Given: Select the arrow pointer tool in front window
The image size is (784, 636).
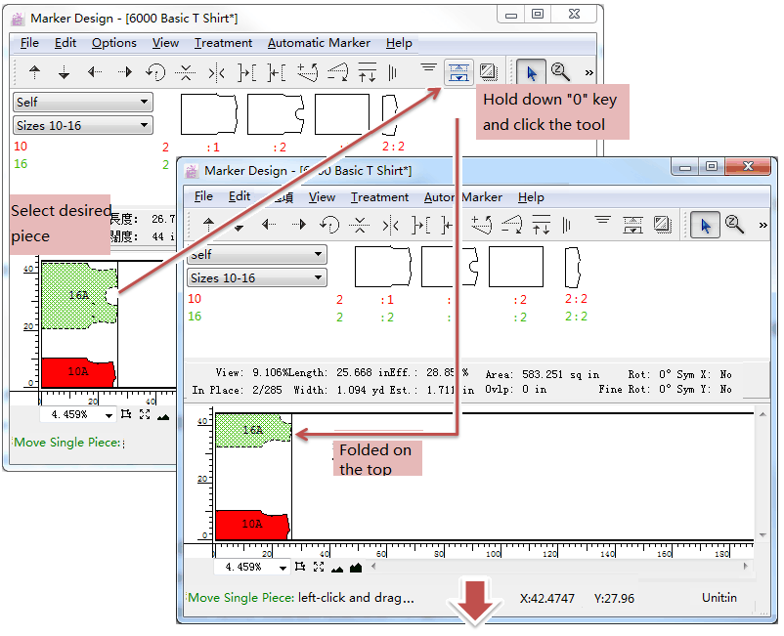Looking at the screenshot, I should coord(703,225).
